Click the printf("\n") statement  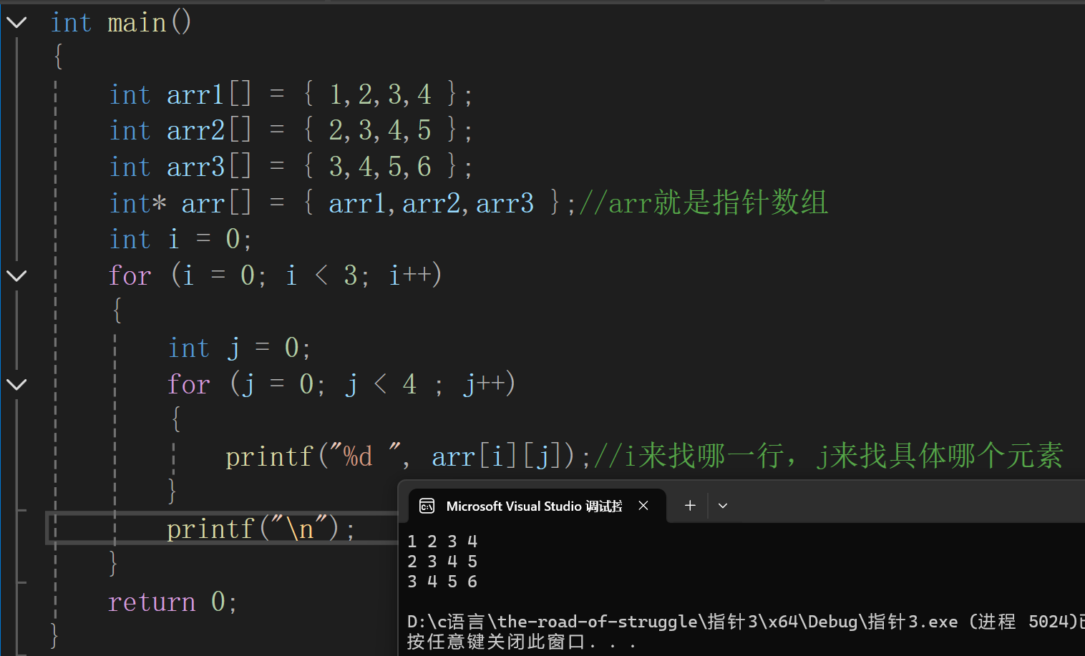click(261, 529)
